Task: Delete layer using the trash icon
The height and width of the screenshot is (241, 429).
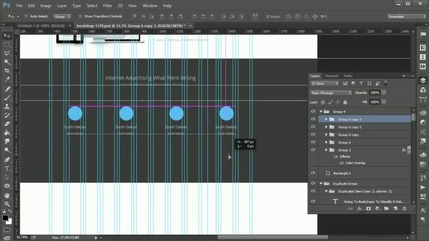Action: 404,209
